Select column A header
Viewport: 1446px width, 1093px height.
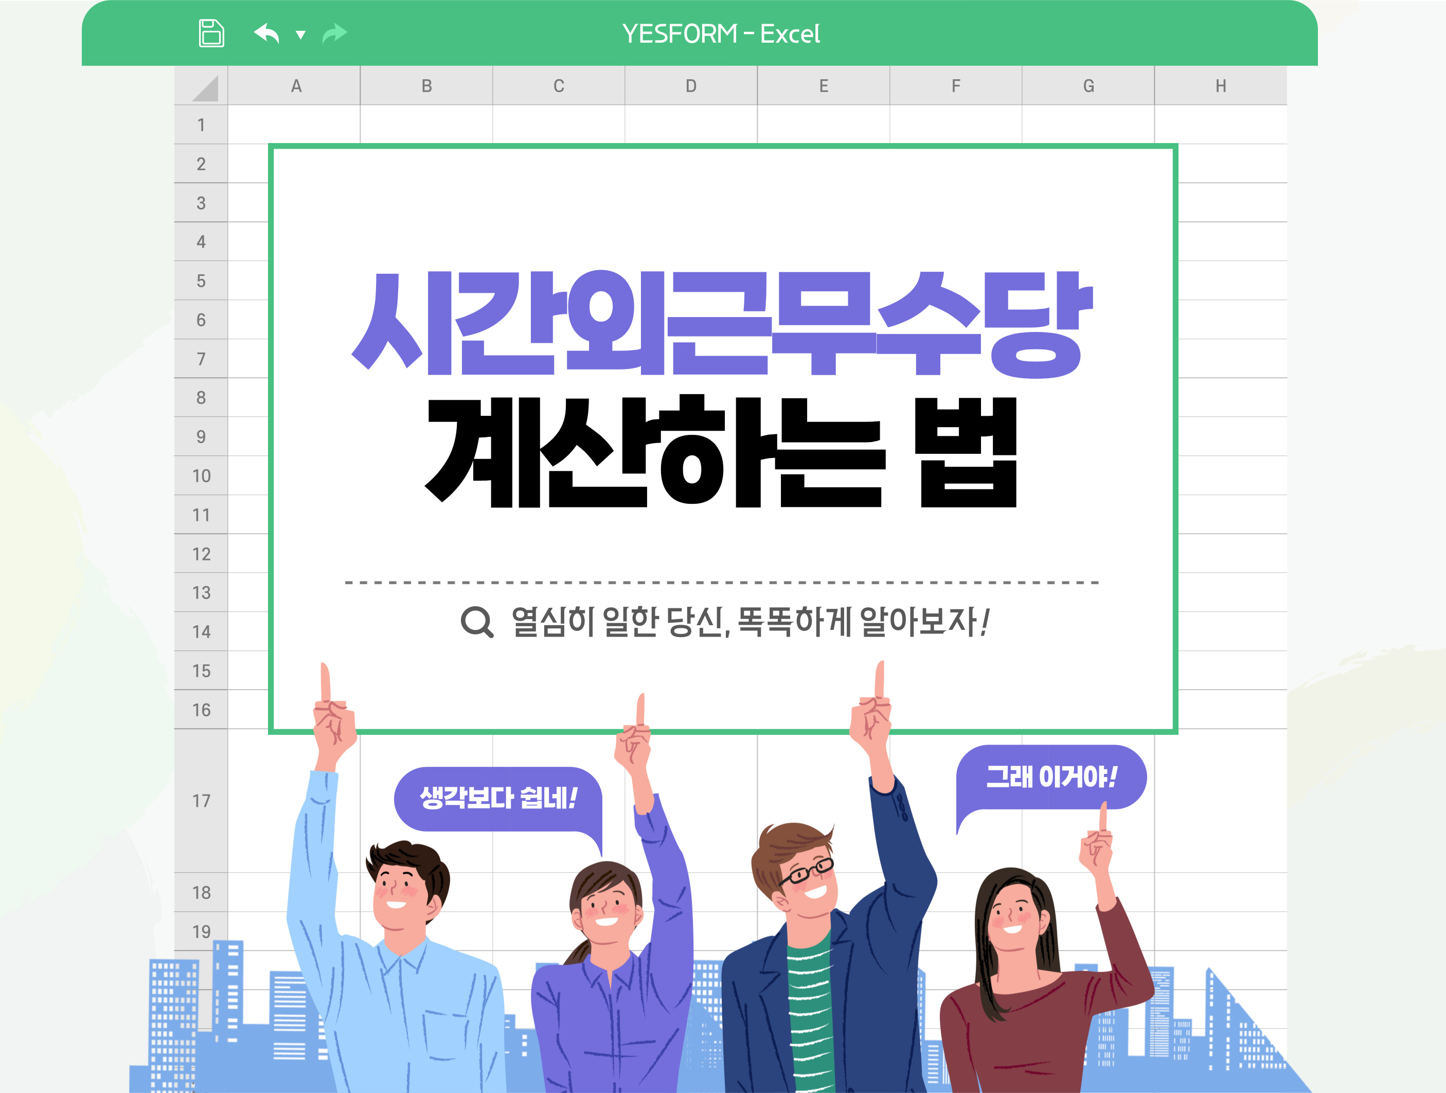pos(295,86)
